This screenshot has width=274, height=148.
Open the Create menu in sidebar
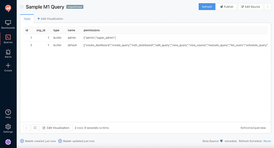pos(8,67)
